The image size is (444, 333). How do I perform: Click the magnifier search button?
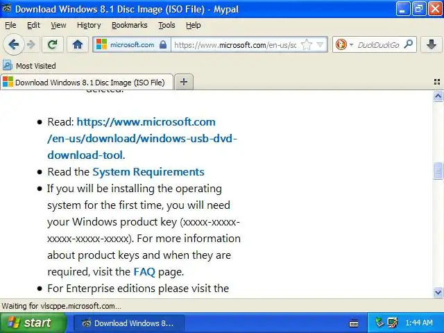click(x=409, y=44)
